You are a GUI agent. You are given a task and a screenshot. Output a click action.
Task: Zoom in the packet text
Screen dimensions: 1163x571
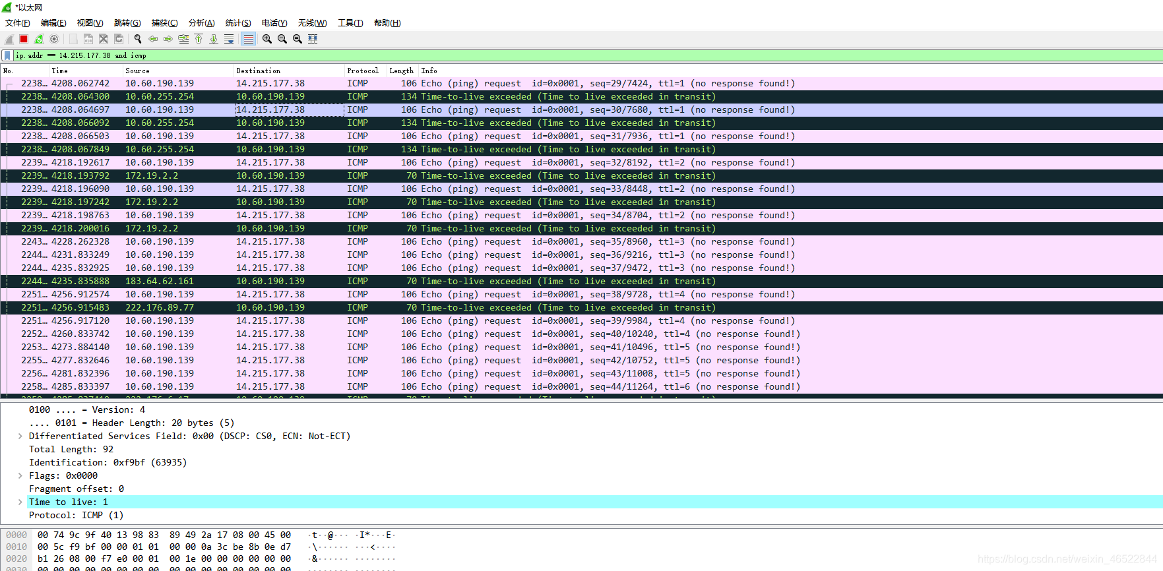pyautogui.click(x=267, y=39)
